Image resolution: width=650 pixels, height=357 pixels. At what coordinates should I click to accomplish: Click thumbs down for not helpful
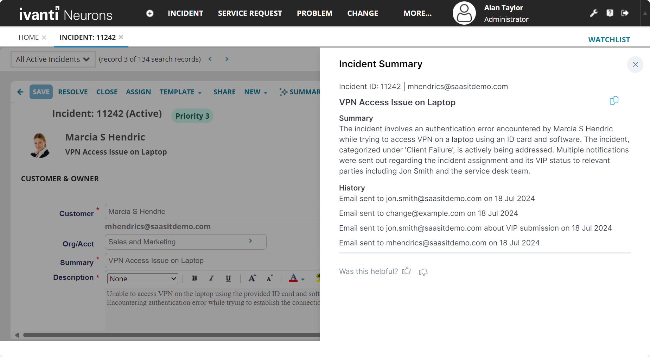423,272
